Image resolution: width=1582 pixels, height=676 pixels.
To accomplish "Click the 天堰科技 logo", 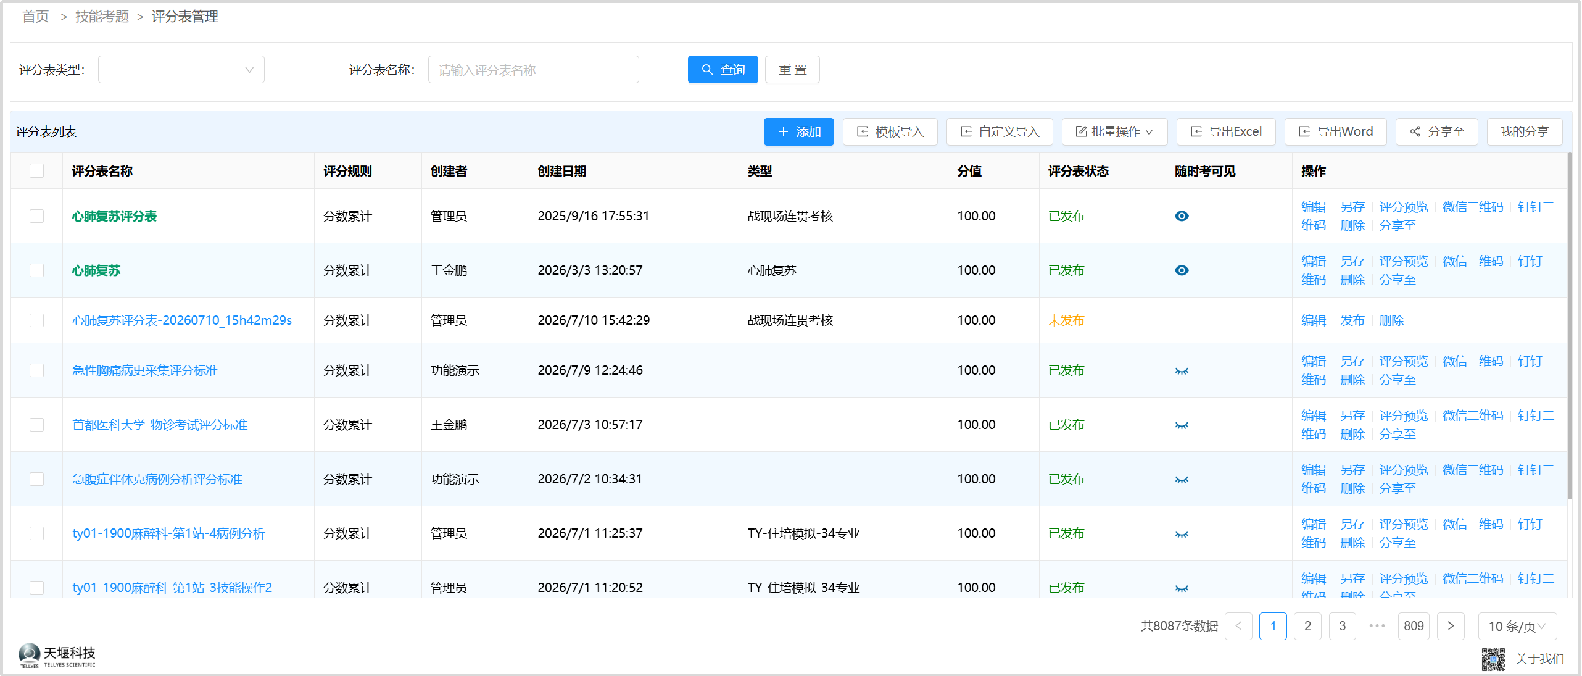I will [x=57, y=656].
